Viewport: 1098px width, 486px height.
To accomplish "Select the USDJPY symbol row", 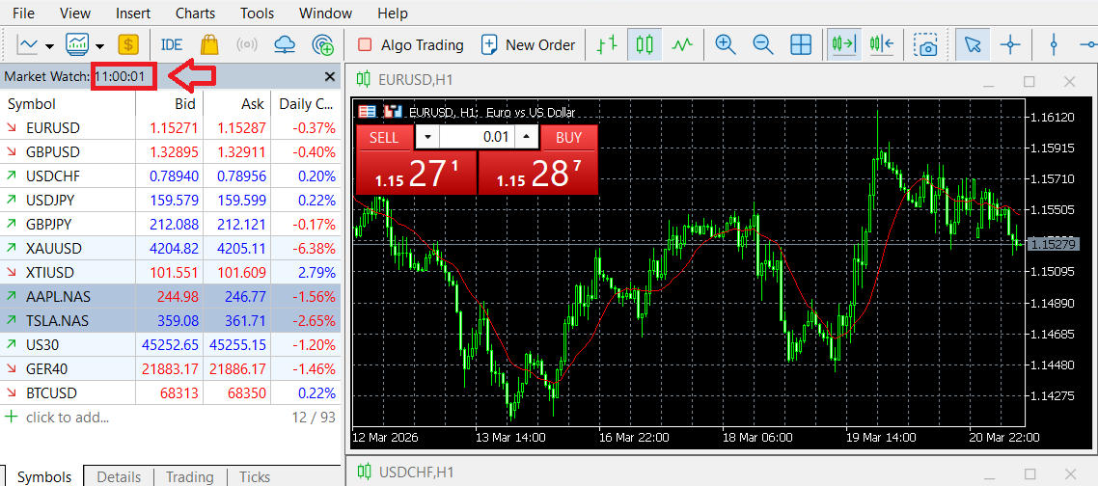I will [170, 201].
